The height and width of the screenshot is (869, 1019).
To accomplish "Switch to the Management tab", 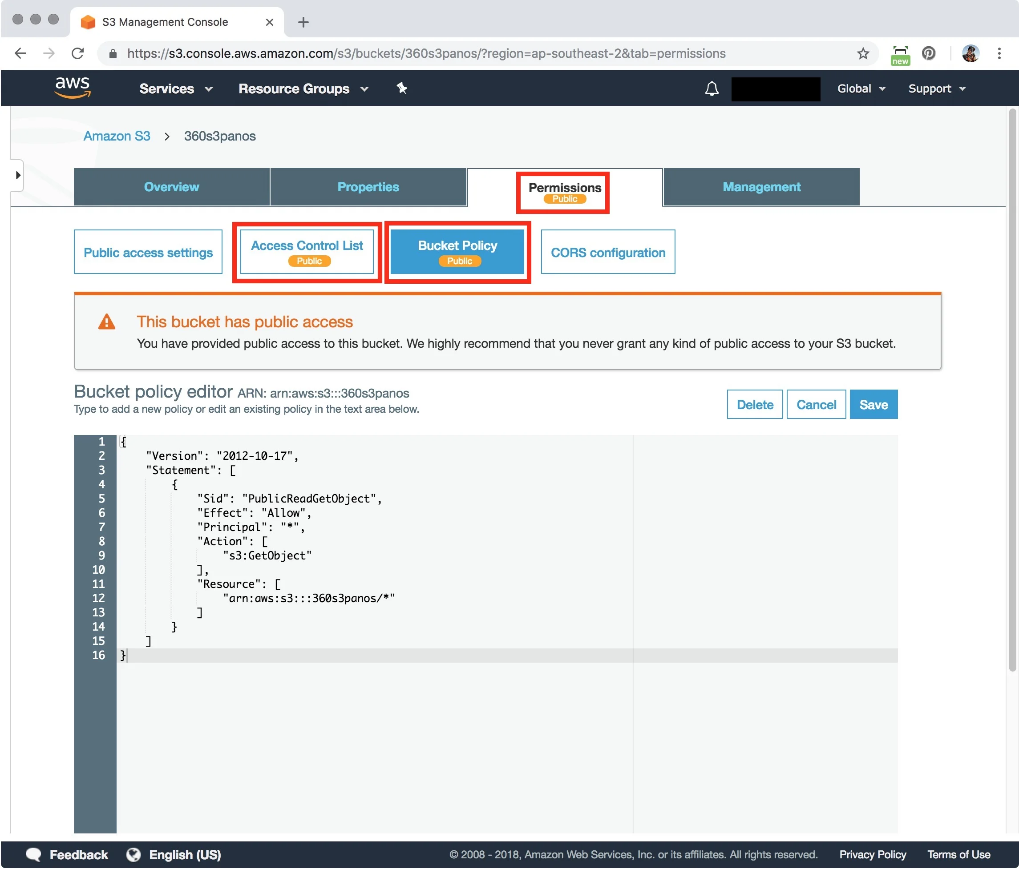I will click(x=761, y=187).
